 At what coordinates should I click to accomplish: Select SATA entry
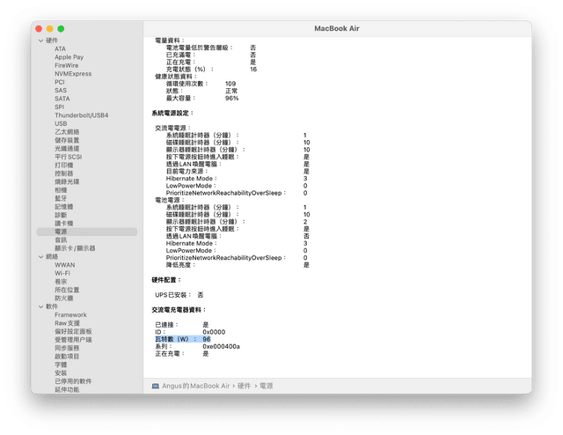62,99
